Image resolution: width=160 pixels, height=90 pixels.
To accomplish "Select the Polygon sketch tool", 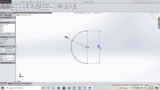I will tap(16, 10).
